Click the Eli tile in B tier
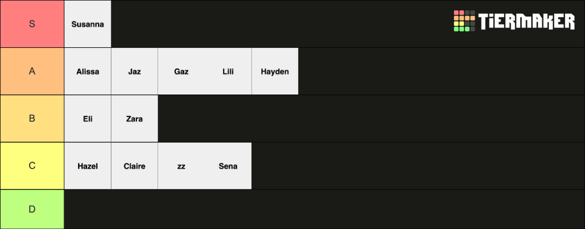The image size is (585, 229). click(x=88, y=119)
